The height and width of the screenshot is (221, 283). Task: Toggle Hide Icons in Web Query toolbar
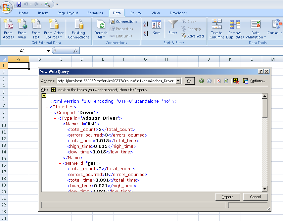pyautogui.click(x=236, y=81)
